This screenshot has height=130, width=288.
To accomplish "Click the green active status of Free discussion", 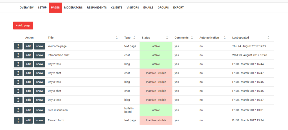I will 156,110.
